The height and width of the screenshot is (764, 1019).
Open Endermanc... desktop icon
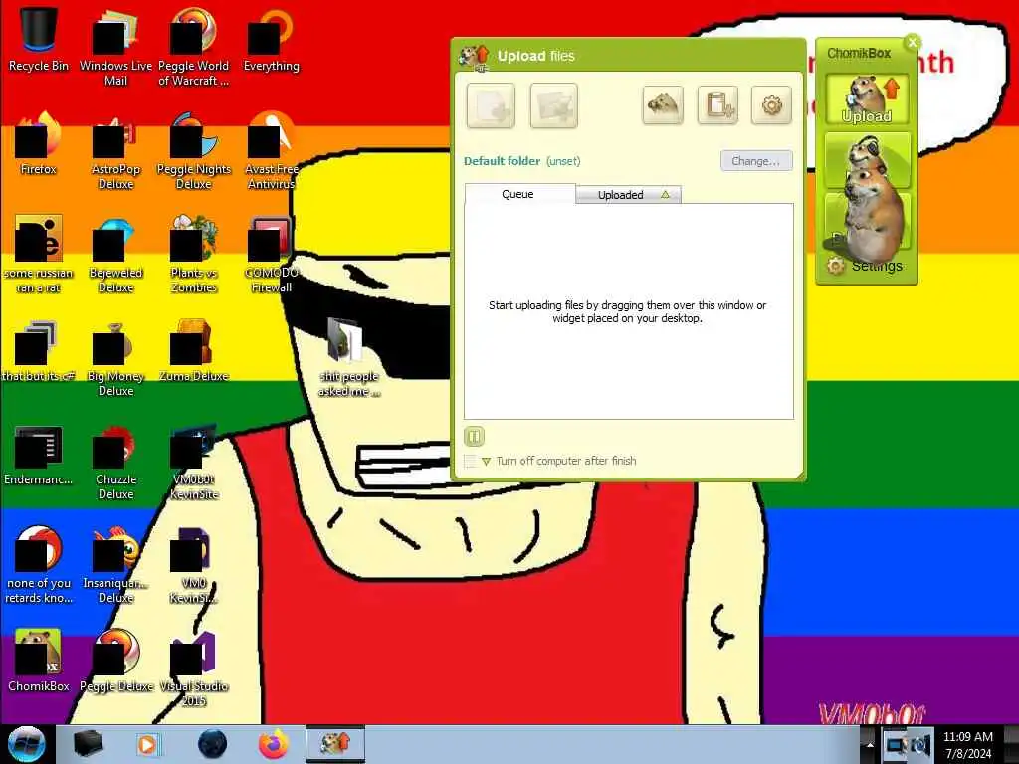[x=39, y=455]
